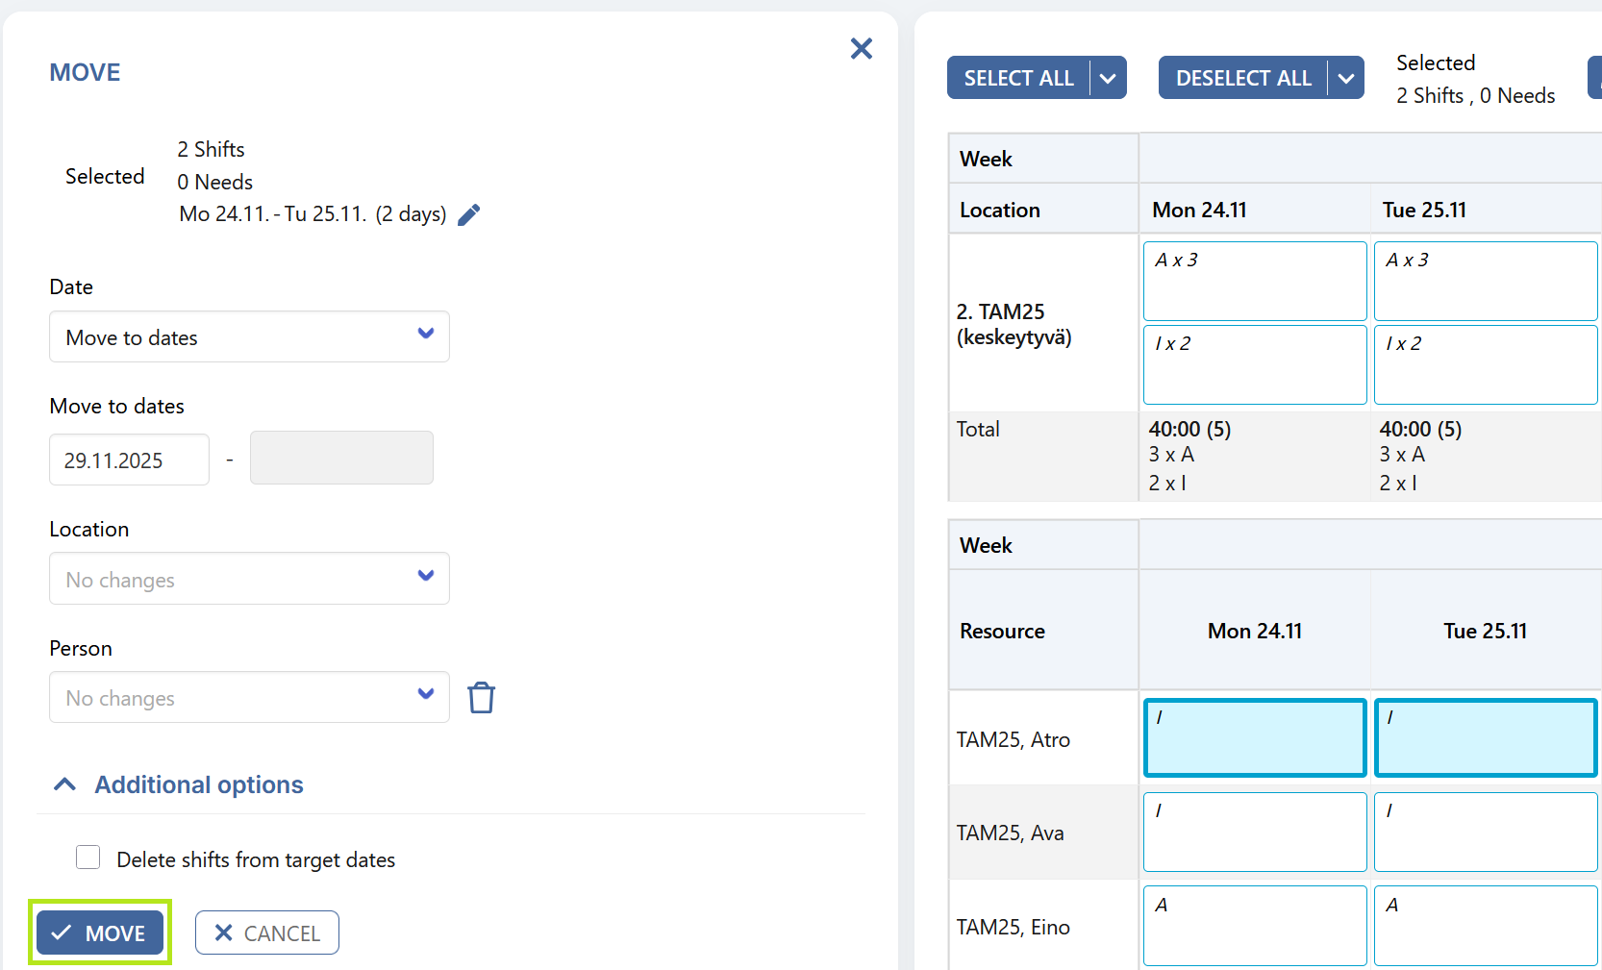The width and height of the screenshot is (1602, 970).
Task: Edit the 29.11.2025 start date field
Action: [129, 460]
